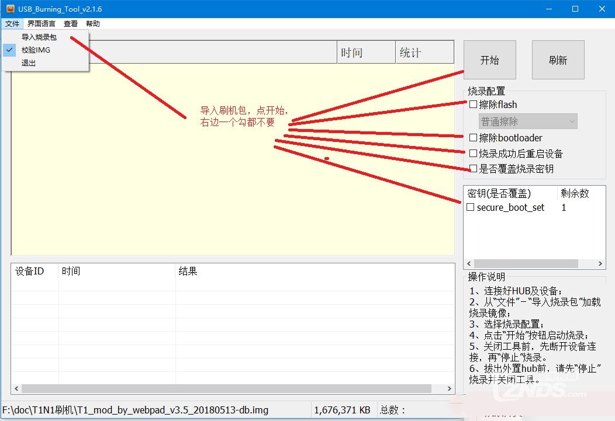Open the 普通擦除 dropdown
This screenshot has width=615, height=421.
pos(527,122)
